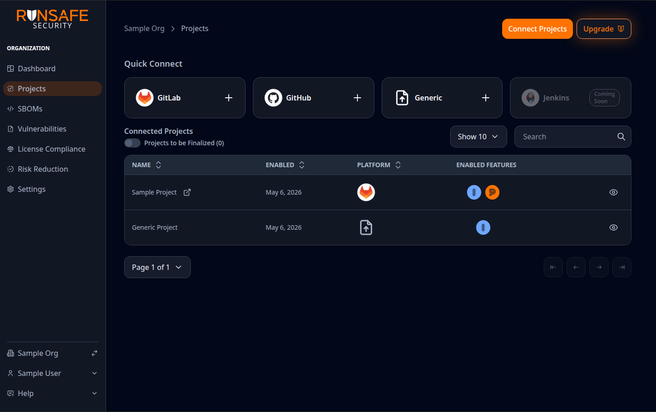Click the GitLab fox logo in Quick Connect
The height and width of the screenshot is (412, 656).
pyautogui.click(x=145, y=98)
